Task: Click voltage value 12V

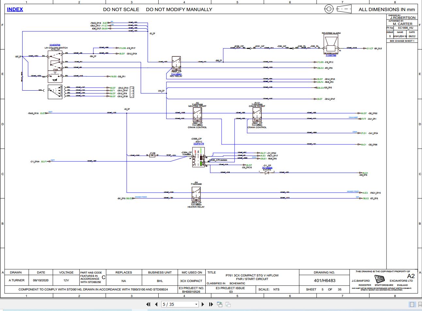Action: click(66, 280)
